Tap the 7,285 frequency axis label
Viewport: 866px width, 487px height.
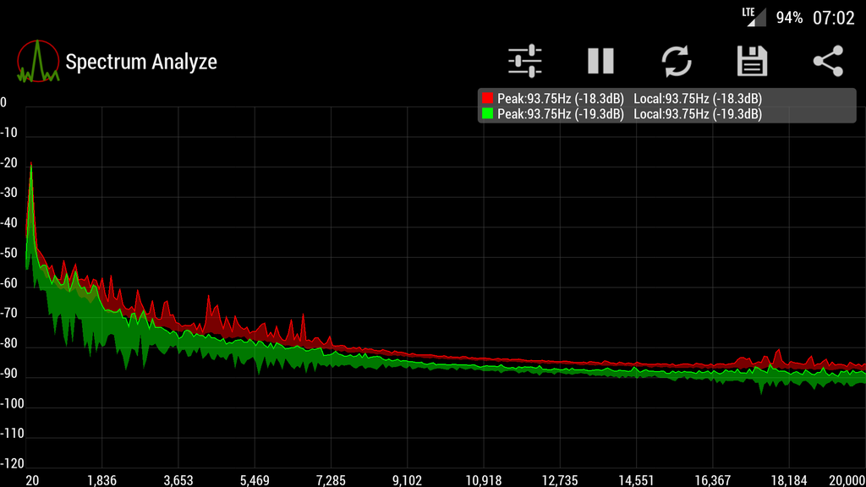(331, 480)
